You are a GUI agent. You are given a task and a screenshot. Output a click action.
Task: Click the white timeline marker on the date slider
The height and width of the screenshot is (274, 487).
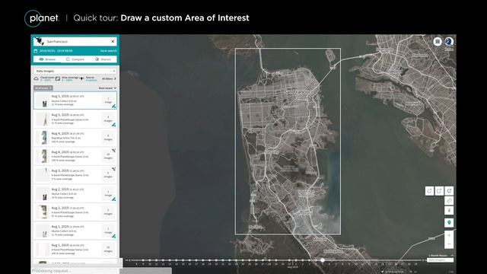click(x=323, y=260)
